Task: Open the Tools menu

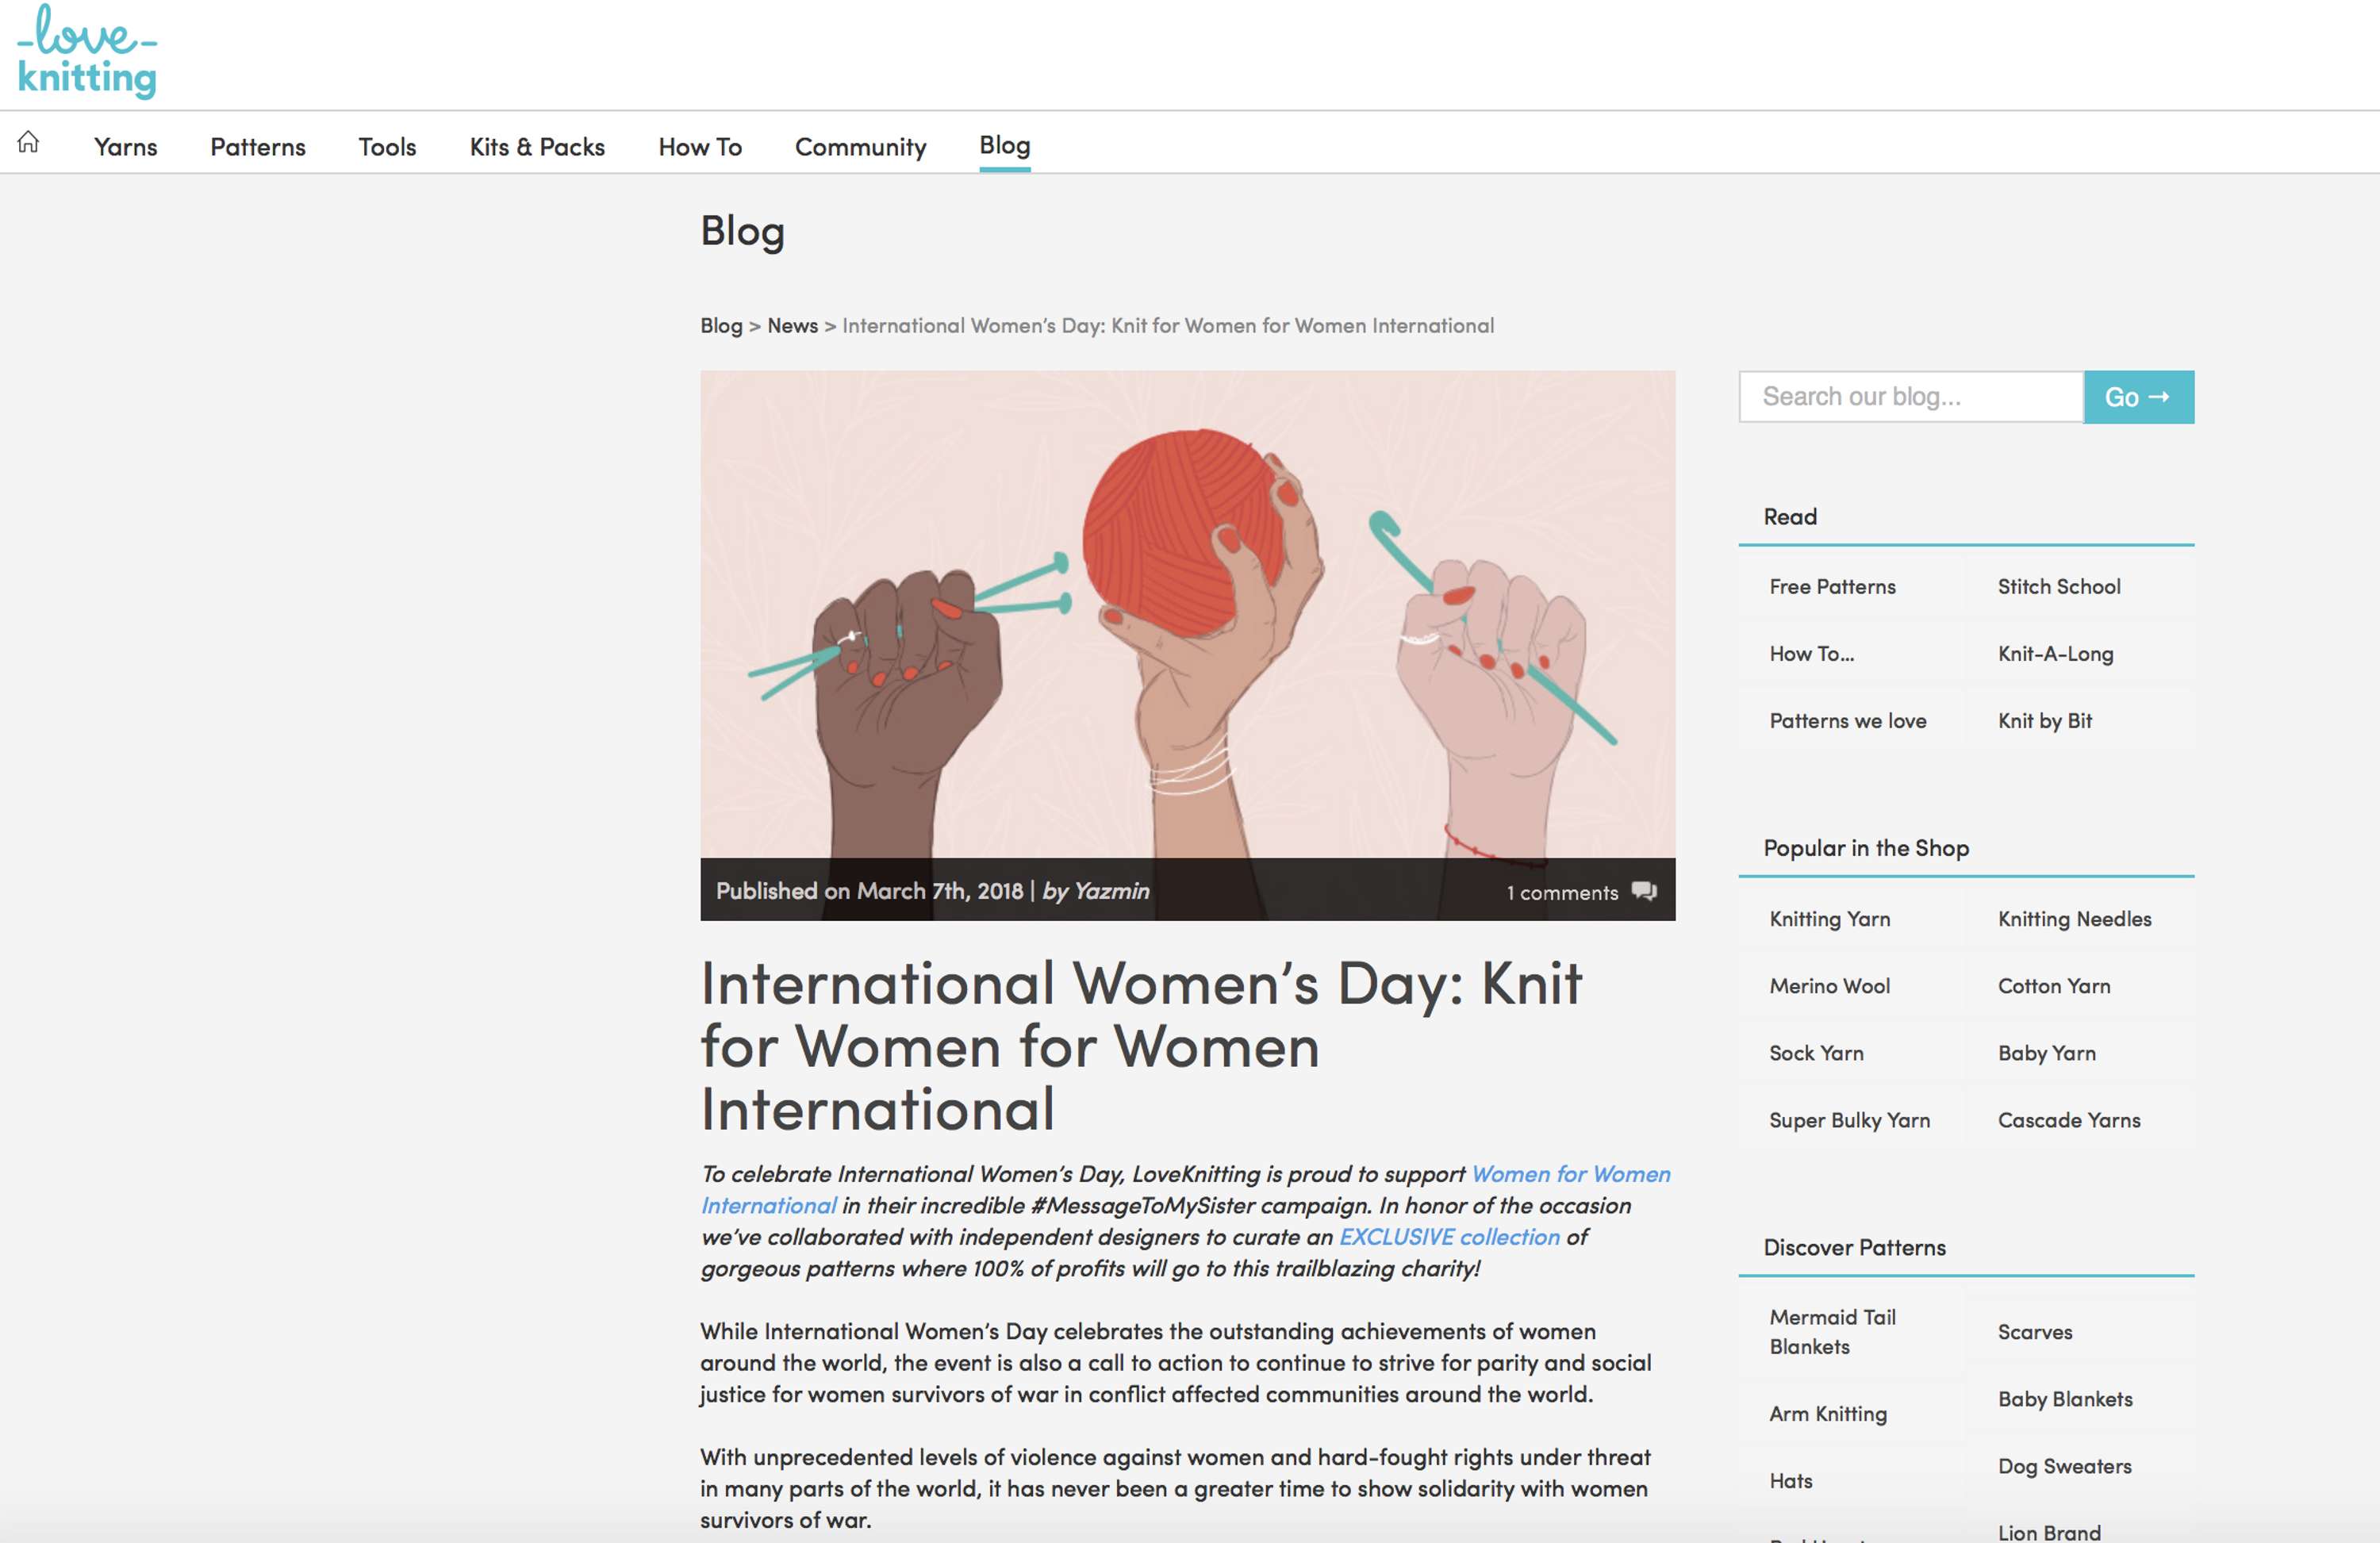Action: pos(387,147)
